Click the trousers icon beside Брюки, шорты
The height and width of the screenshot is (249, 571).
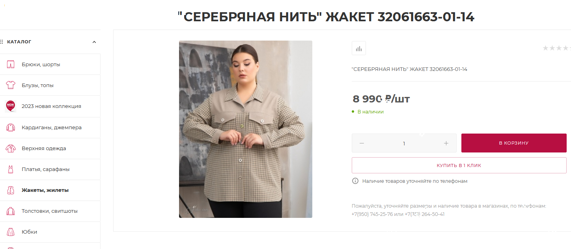pos(11,64)
